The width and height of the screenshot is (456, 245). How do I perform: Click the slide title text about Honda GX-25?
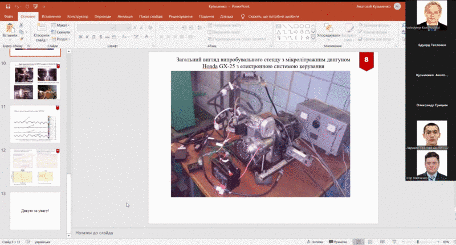[x=263, y=63]
